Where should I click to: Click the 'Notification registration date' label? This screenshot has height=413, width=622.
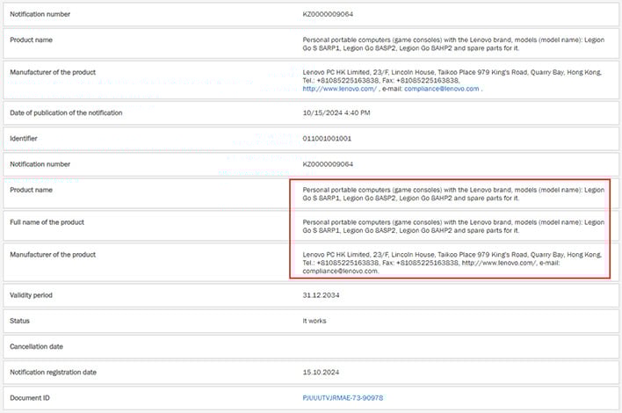coord(54,372)
